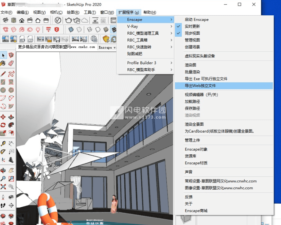The width and height of the screenshot is (281, 225).
Task: Expand Profile Builder 3 submenu
Action: click(x=145, y=63)
